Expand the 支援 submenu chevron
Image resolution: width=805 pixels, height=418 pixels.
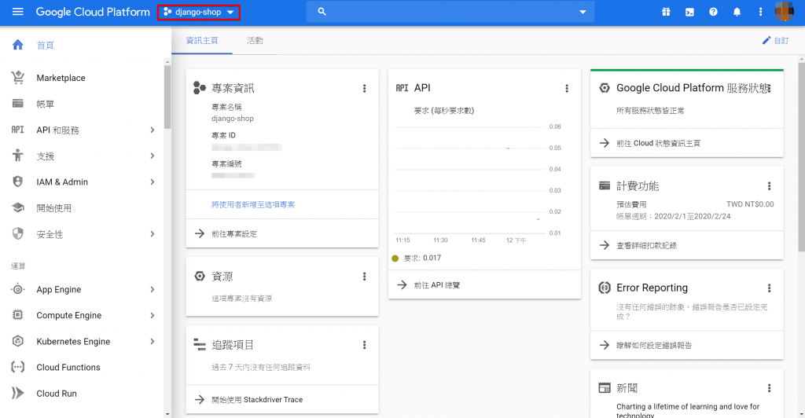click(x=152, y=156)
